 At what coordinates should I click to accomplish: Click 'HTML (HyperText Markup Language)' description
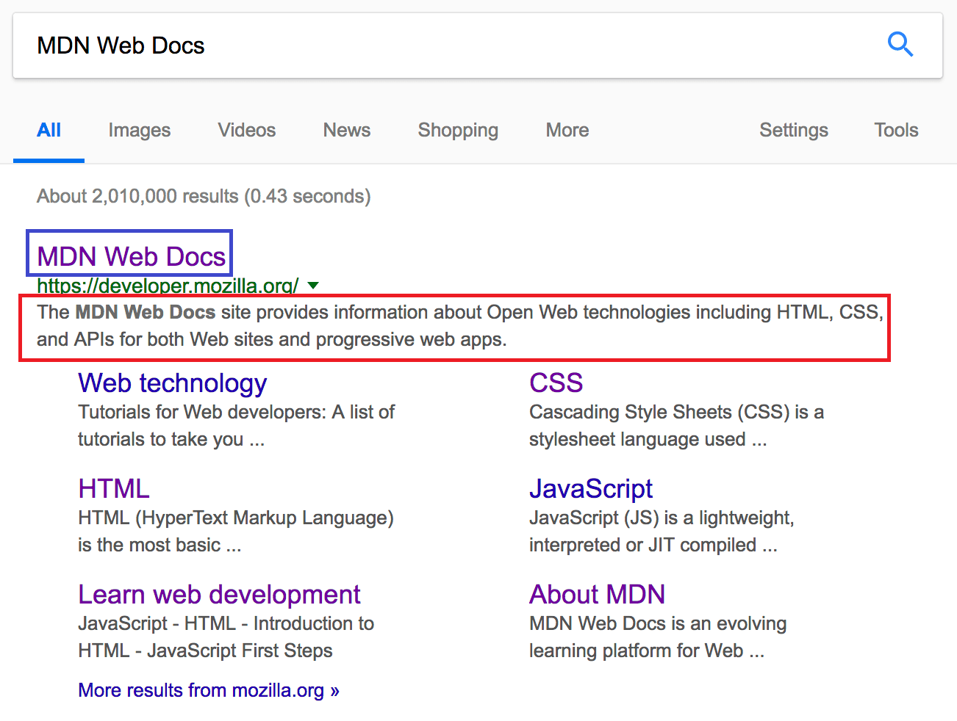tap(236, 531)
